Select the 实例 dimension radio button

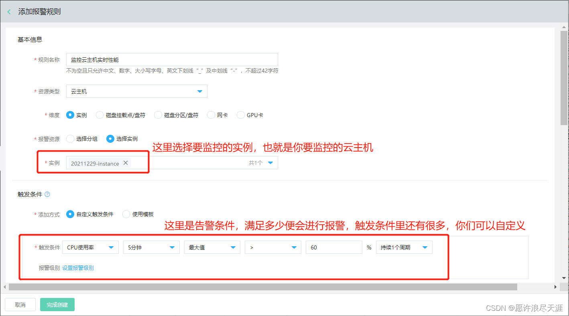[70, 115]
